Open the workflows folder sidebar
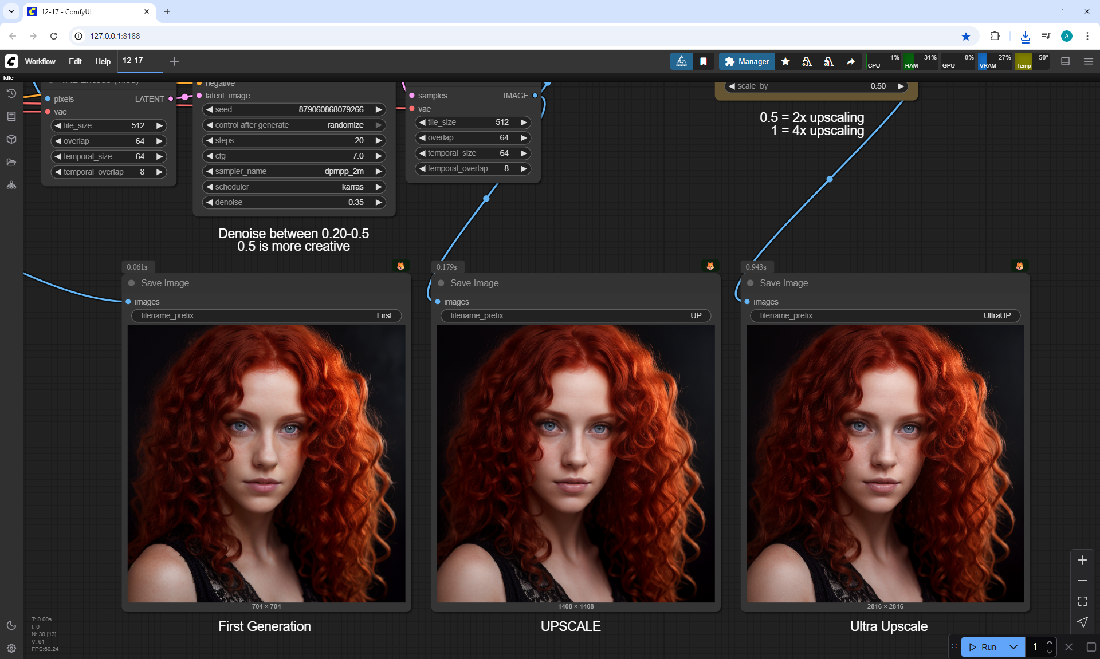 click(11, 162)
